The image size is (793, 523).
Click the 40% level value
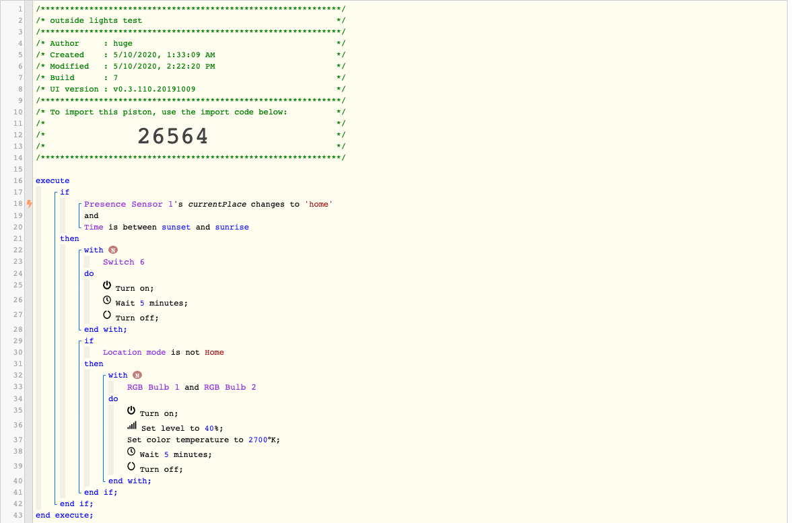coord(211,428)
